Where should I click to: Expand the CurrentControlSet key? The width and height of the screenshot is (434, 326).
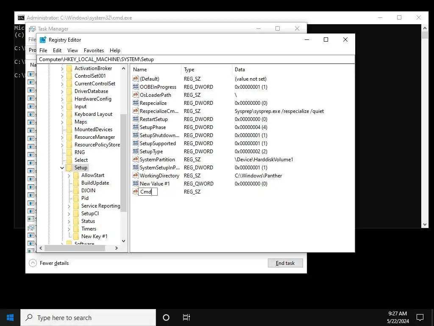(x=62, y=84)
